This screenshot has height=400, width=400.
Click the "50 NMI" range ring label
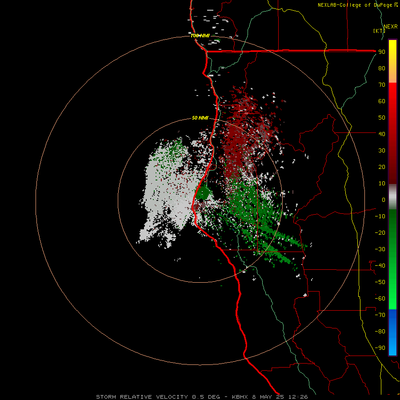tap(200, 118)
